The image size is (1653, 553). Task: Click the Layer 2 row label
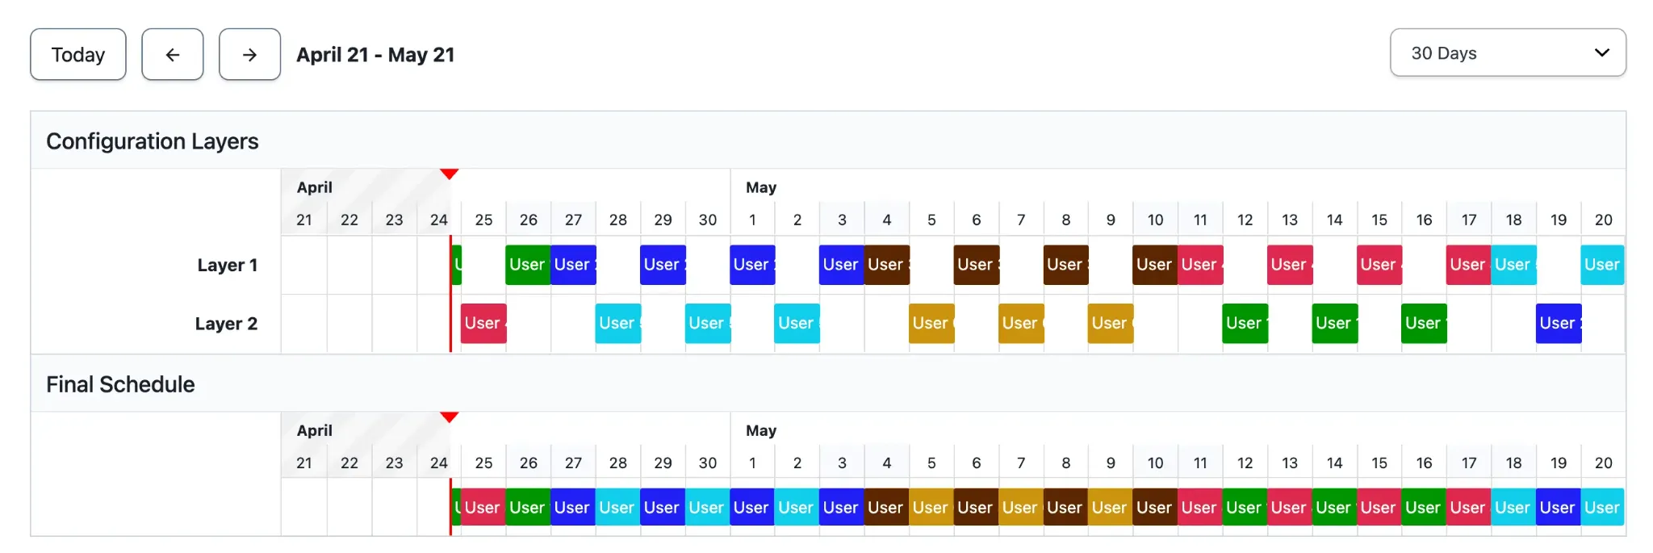pyautogui.click(x=226, y=324)
